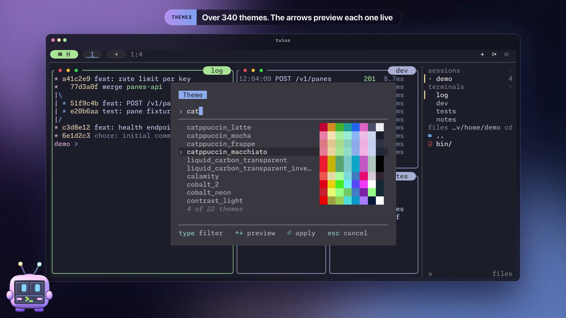The height and width of the screenshot is (318, 566).
Task: Click the cobalt_2 yellow color swatch
Action: coord(332,184)
